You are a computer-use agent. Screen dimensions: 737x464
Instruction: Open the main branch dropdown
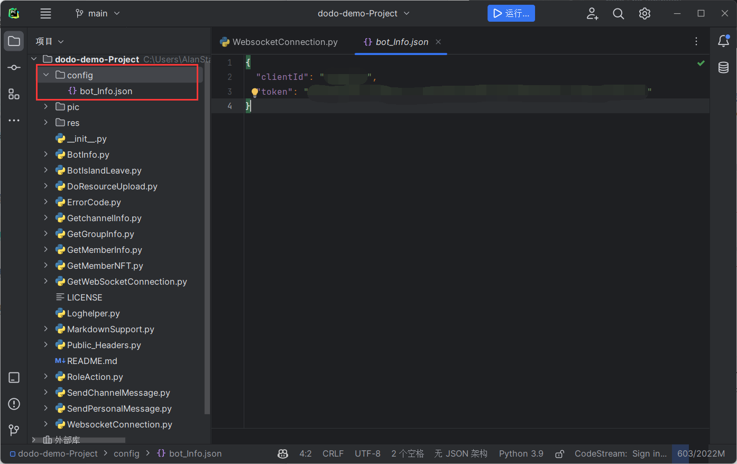pos(98,14)
